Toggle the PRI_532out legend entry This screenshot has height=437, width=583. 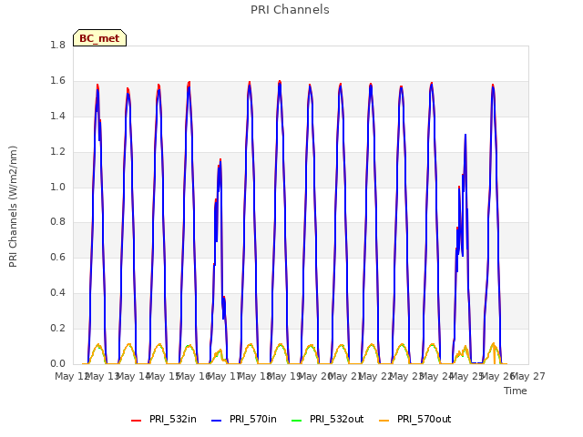tap(327, 419)
